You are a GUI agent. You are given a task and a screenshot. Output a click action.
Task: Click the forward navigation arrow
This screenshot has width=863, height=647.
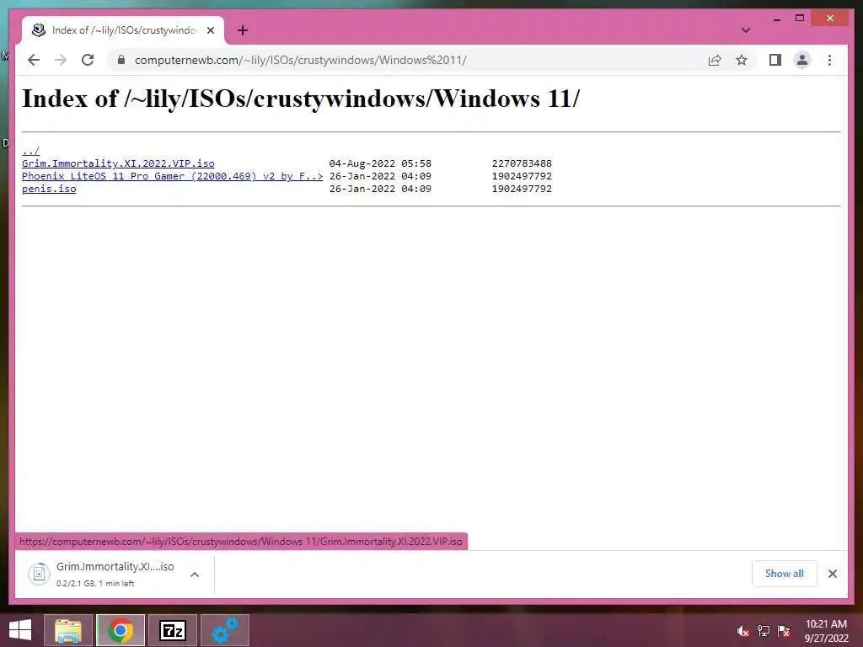[x=61, y=60]
